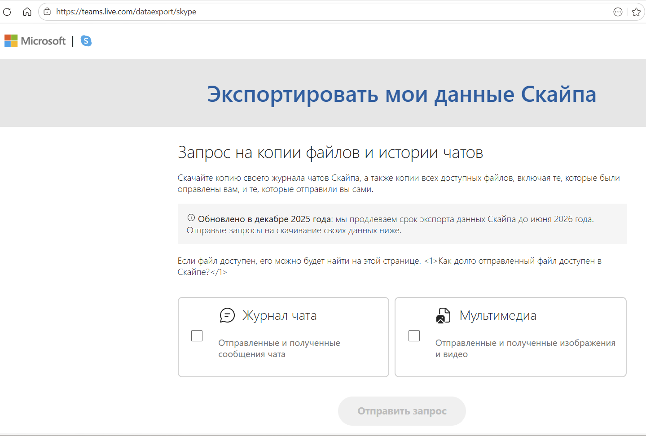The height and width of the screenshot is (436, 646).
Task: Open Skype via the blue S logo
Action: [x=86, y=41]
